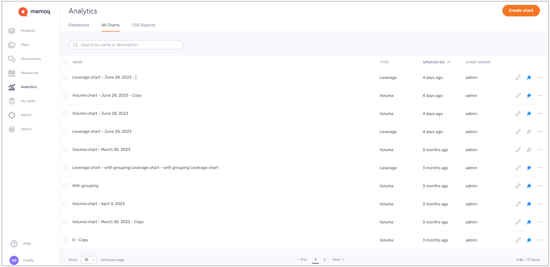Pin the Volume chart - March 30, 2023

click(x=529, y=150)
